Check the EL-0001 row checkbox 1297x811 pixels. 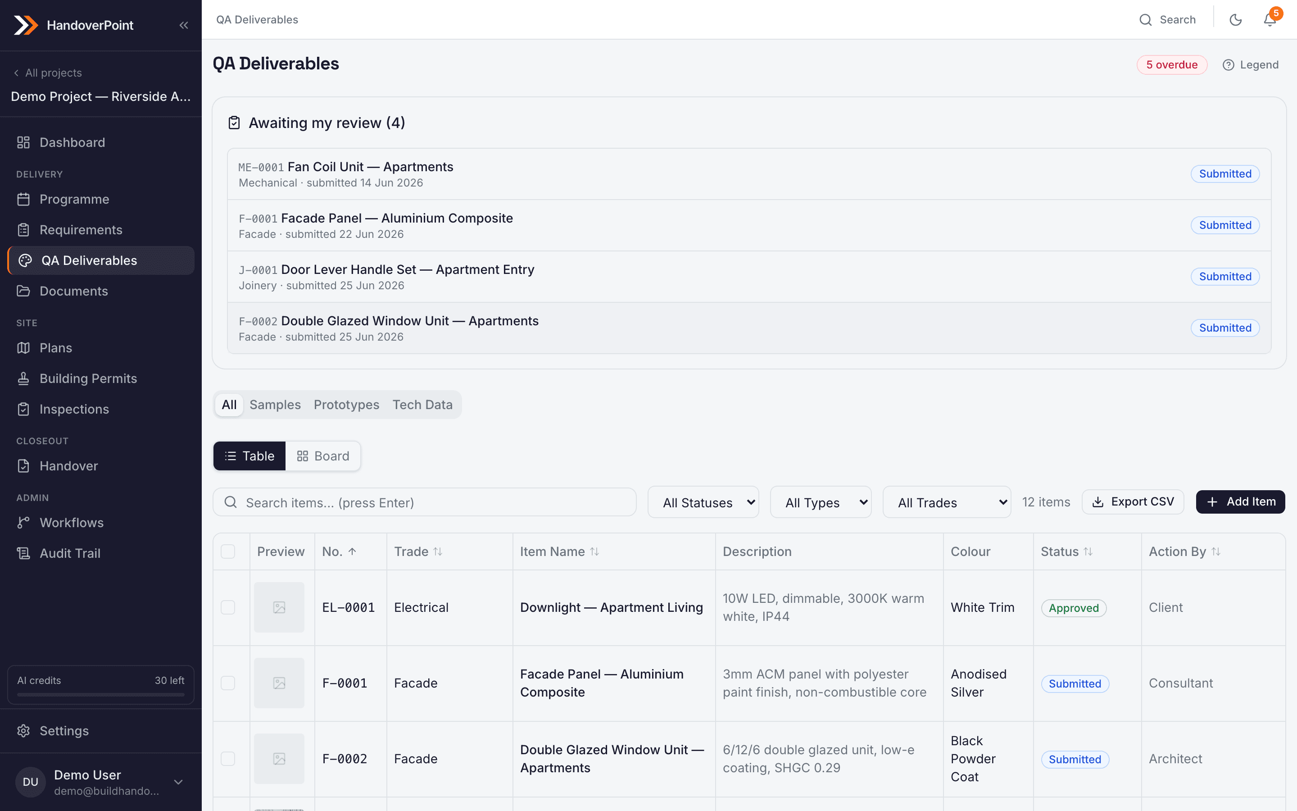(228, 607)
